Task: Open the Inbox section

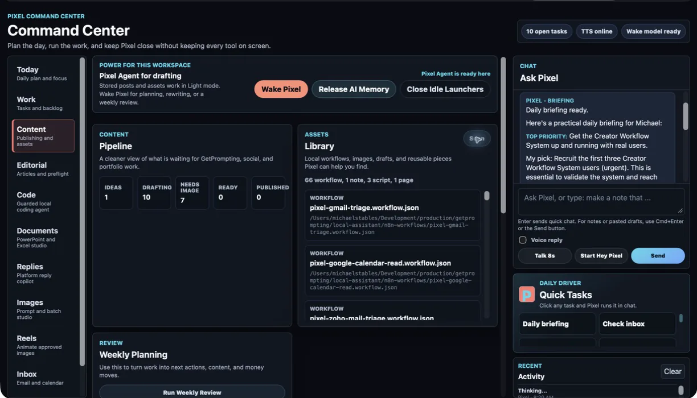Action: [43, 378]
